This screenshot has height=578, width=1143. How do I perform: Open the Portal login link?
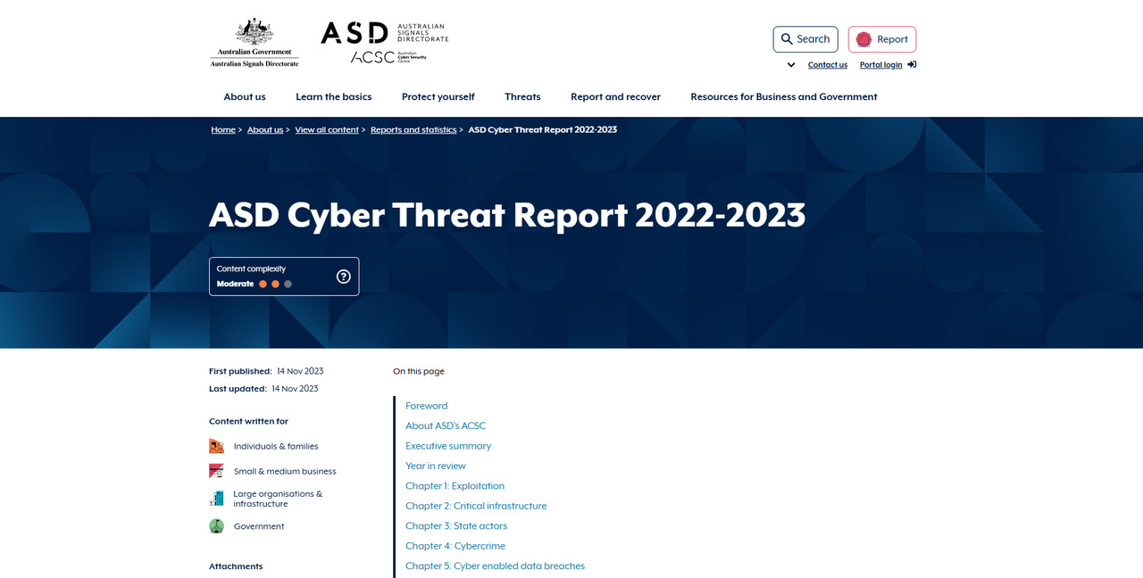[x=880, y=64]
